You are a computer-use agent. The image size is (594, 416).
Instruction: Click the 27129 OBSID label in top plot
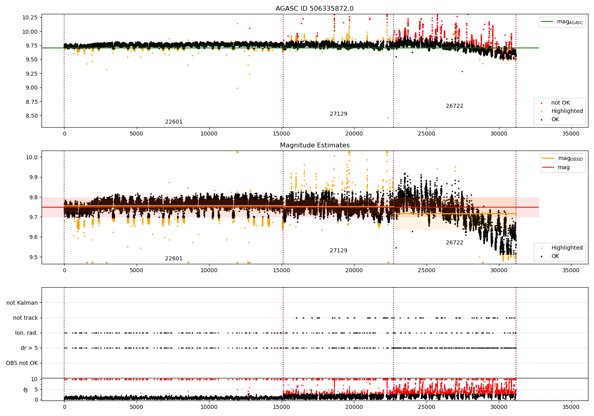coord(339,114)
